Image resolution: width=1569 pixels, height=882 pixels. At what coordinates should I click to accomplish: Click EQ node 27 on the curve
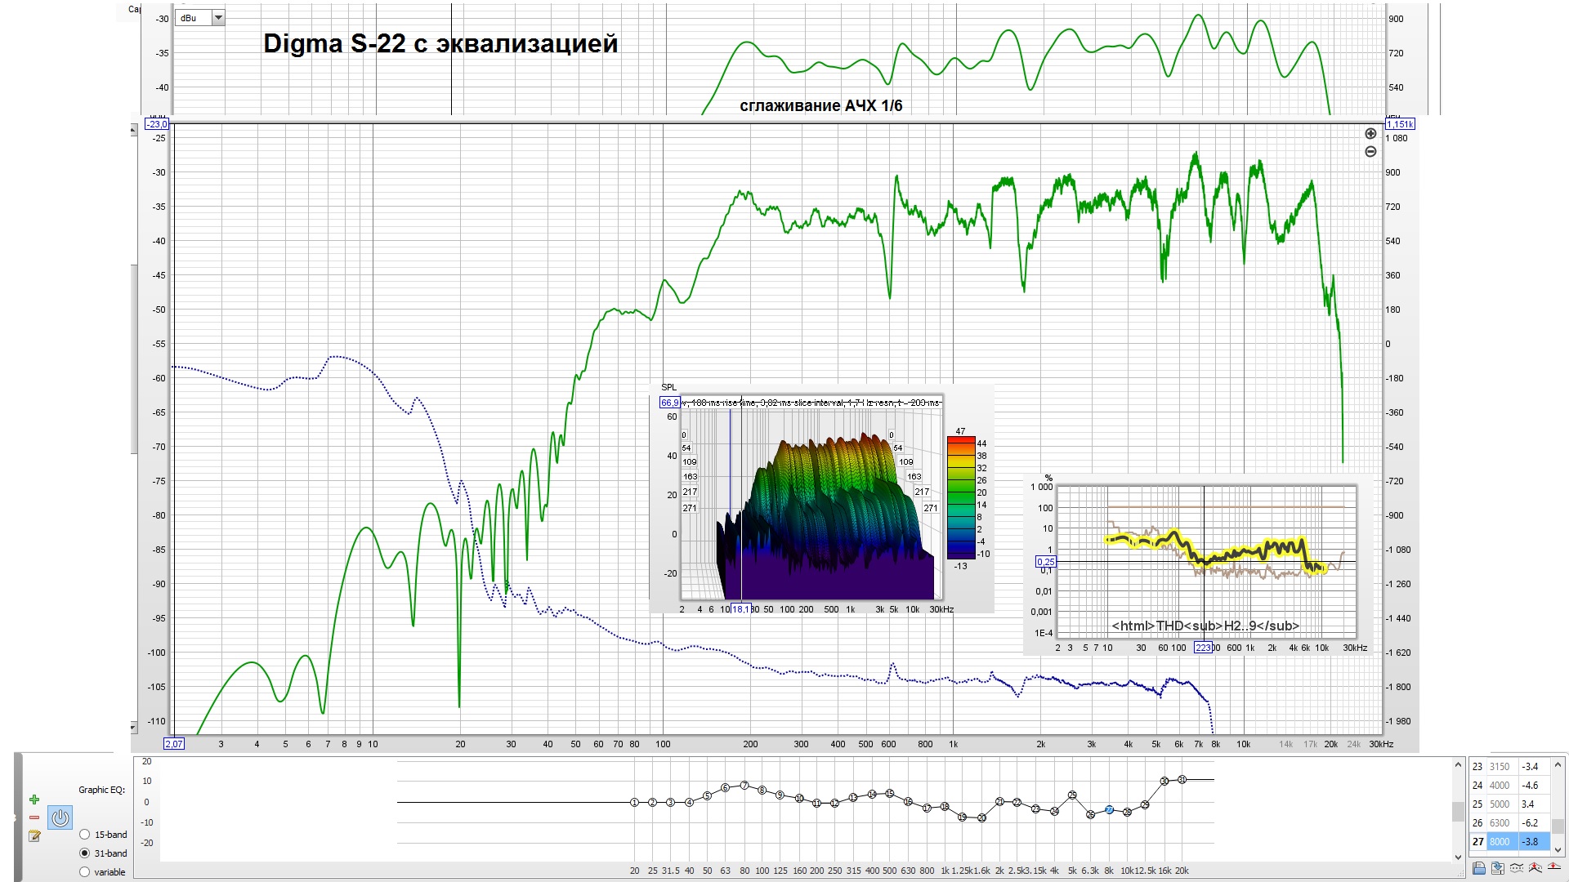[1109, 810]
